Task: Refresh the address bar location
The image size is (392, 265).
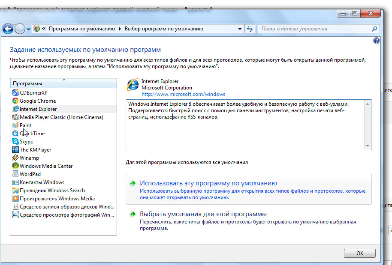Action: 250,29
